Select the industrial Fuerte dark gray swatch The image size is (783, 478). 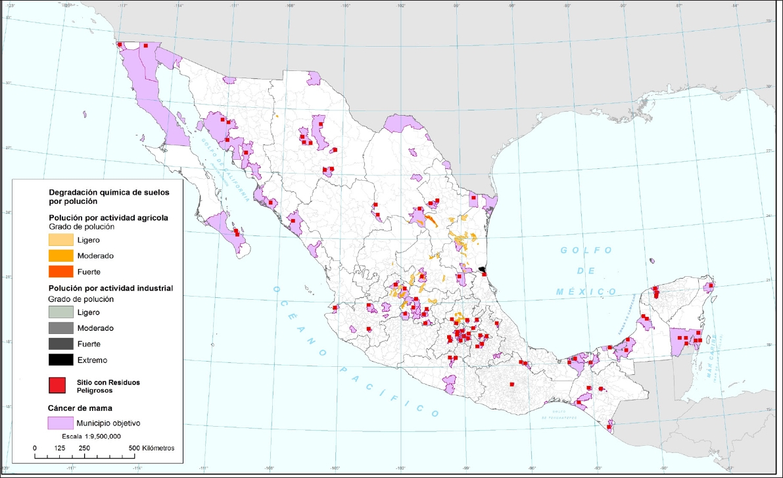[60, 343]
